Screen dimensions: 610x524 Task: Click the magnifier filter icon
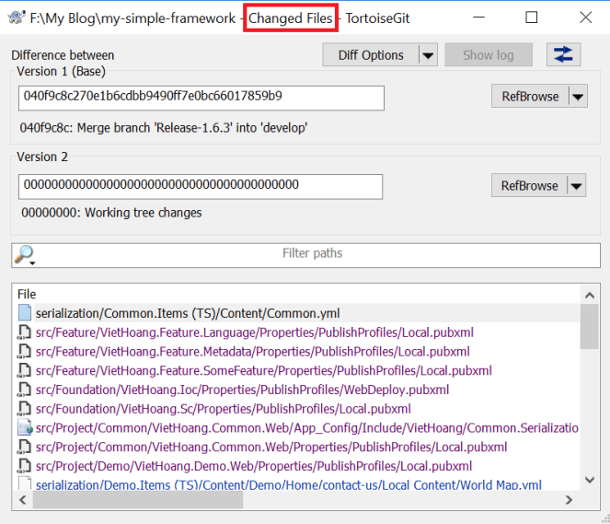coord(25,253)
